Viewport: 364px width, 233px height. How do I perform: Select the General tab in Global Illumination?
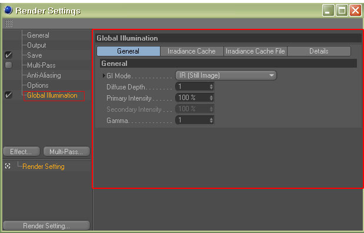(128, 51)
